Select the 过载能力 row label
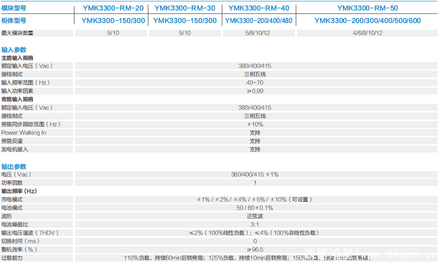439x262 pixels. (x=12, y=258)
